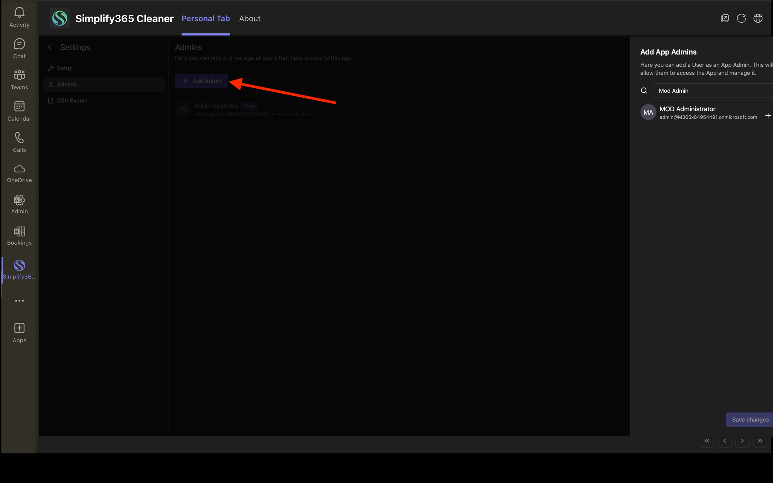Click the Add Admin button
Screen dimensions: 773x483
tap(202, 81)
